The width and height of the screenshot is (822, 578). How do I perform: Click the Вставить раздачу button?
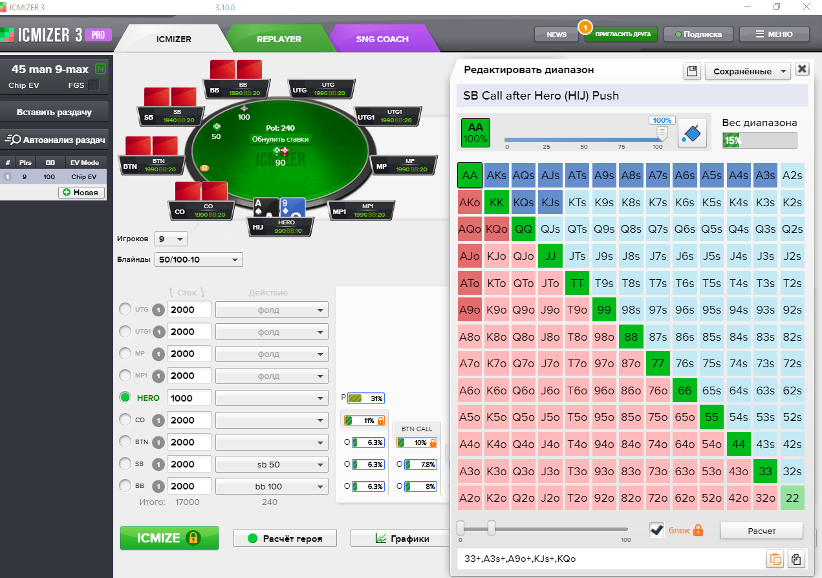click(x=54, y=112)
